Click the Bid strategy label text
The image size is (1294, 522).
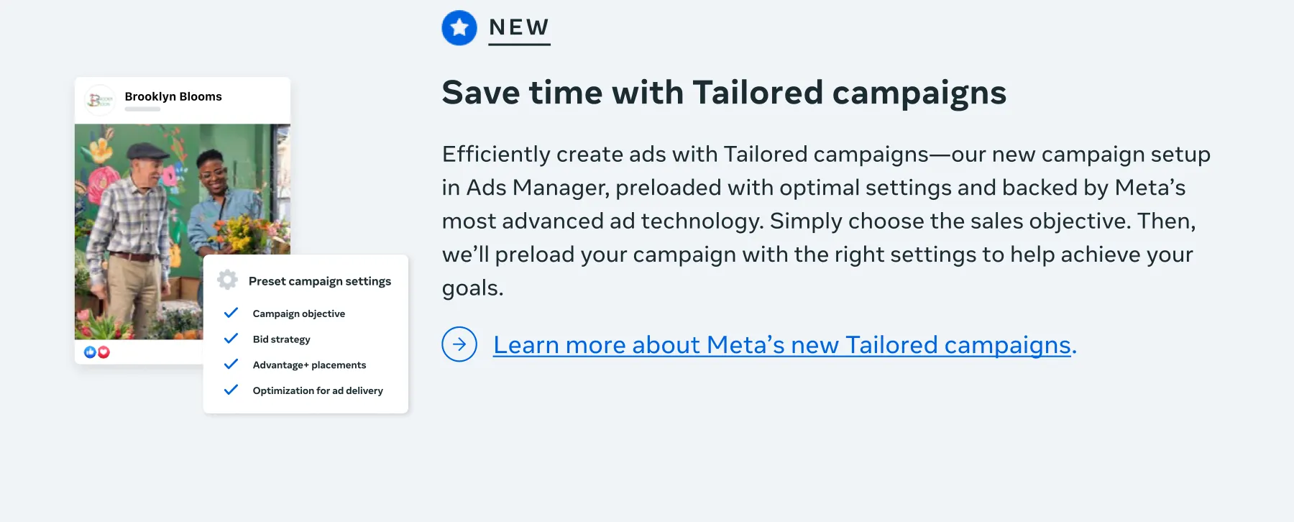282,339
